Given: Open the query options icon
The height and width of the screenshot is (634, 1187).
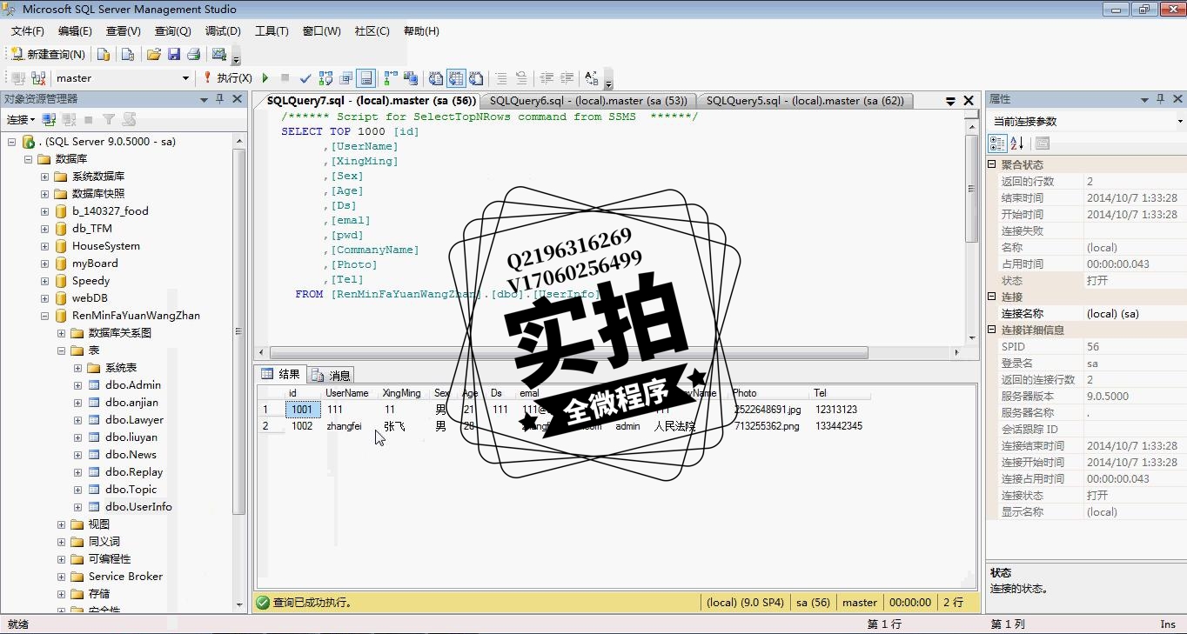Looking at the screenshot, I should tap(346, 78).
